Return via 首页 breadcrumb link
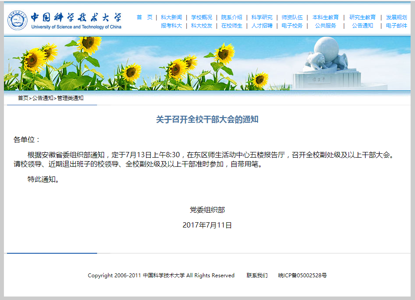The width and height of the screenshot is (415, 300). tap(23, 98)
